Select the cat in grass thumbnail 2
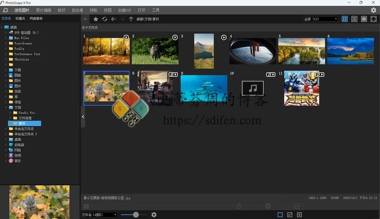This screenshot has height=219, width=380. coord(155,51)
